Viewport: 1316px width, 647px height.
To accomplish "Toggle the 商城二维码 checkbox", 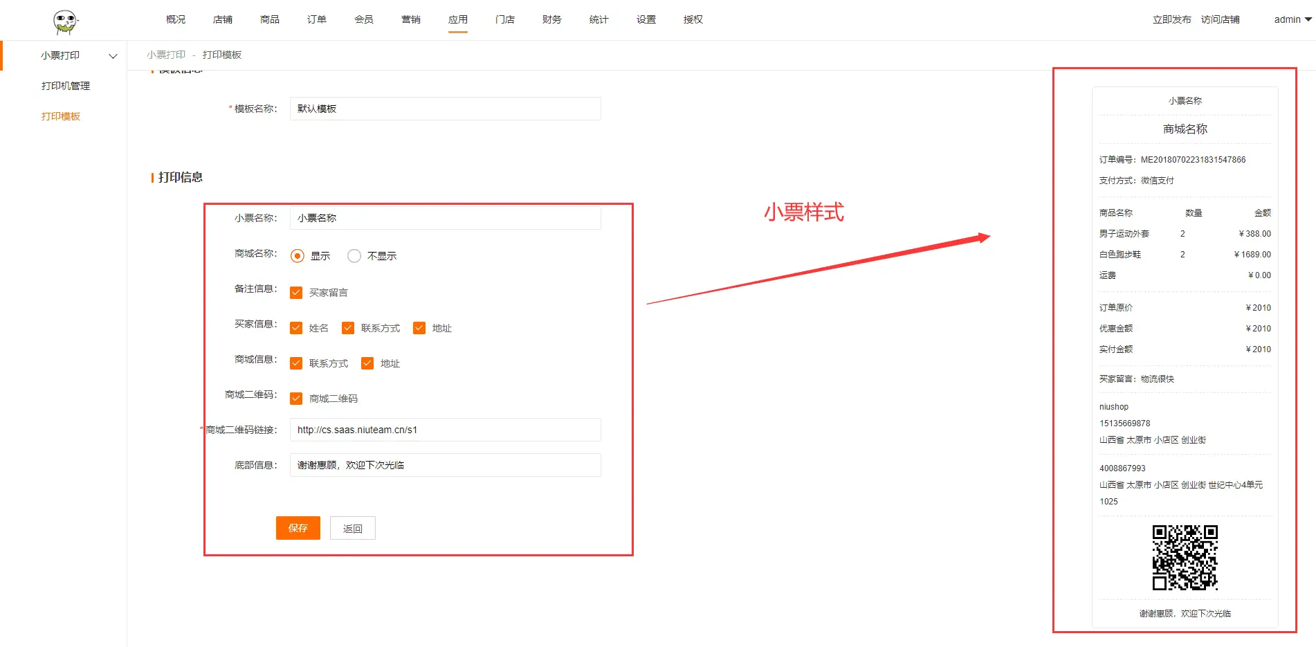I will tap(296, 399).
